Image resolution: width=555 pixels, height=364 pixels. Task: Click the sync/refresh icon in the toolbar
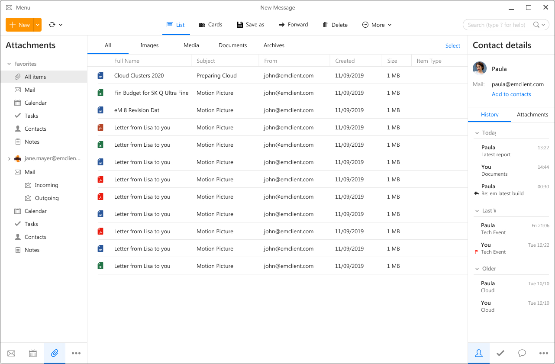(x=51, y=25)
